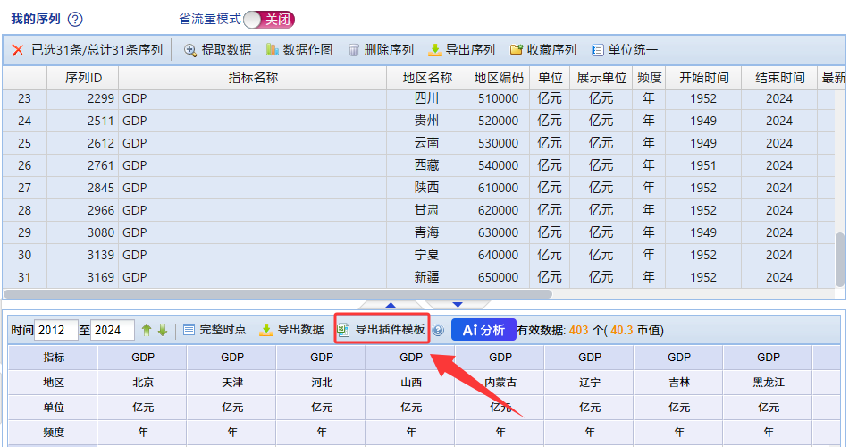Select the 西藏 row in the series table
The width and height of the screenshot is (849, 447).
[426, 165]
